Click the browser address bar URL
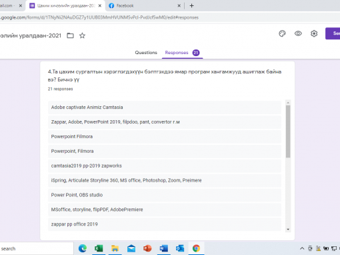The width and height of the screenshot is (340, 255). [x=99, y=17]
